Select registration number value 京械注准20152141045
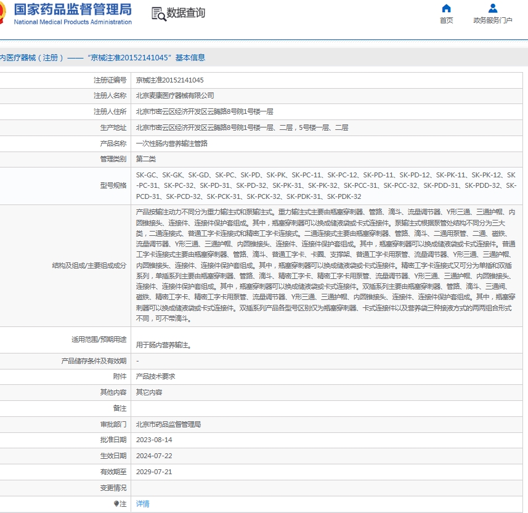The width and height of the screenshot is (528, 513). 169,80
